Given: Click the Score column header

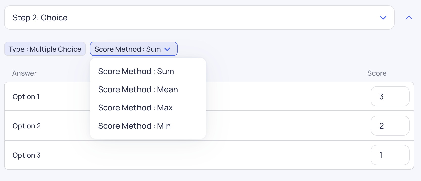Looking at the screenshot, I should 377,73.
